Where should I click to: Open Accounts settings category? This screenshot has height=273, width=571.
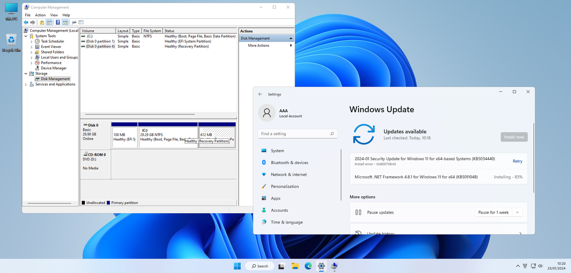click(299, 210)
